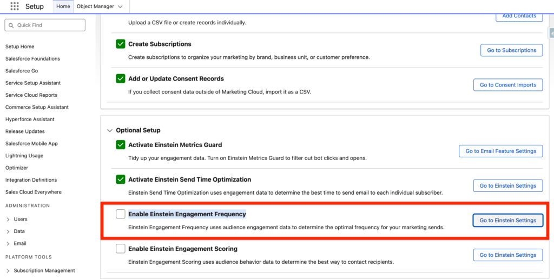Click the Go to Consent Imports button
The width and height of the screenshot is (554, 279).
coord(508,85)
